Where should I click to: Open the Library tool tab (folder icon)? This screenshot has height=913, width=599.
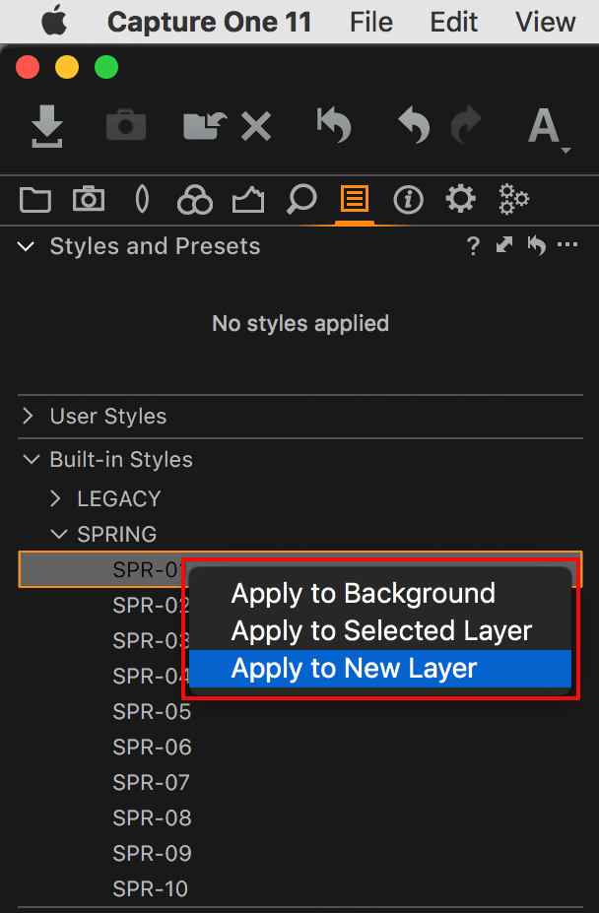[x=34, y=200]
